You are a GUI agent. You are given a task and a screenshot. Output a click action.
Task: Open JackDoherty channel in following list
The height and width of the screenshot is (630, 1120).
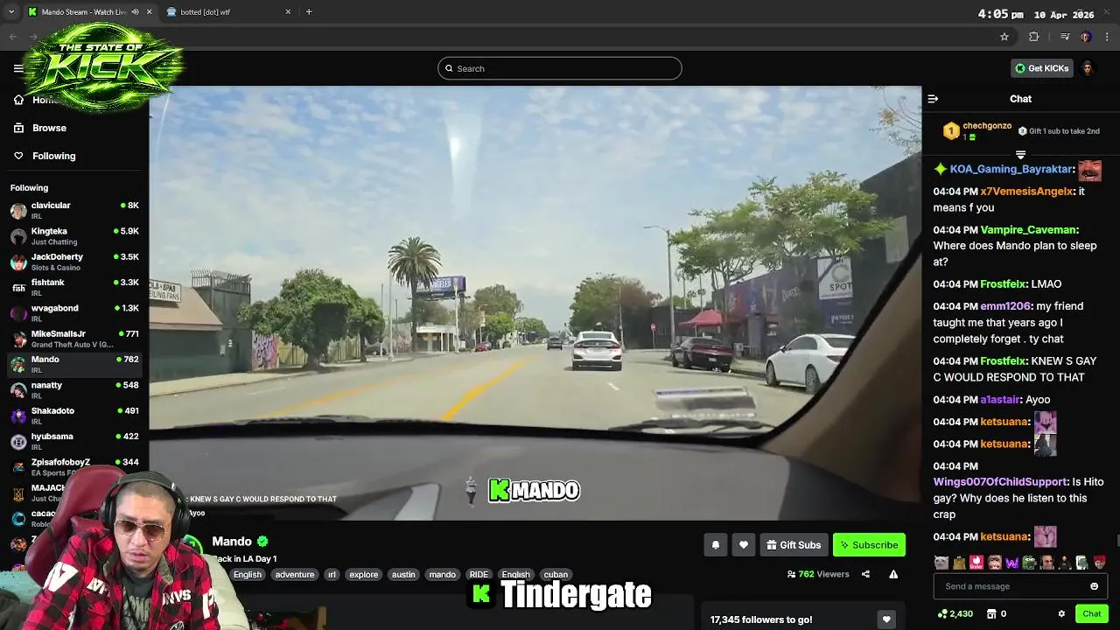(74, 262)
